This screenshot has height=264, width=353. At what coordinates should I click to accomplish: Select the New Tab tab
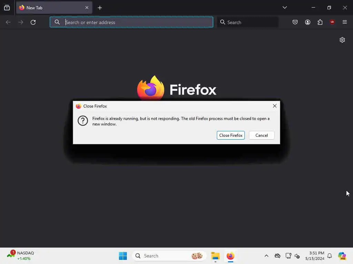point(54,8)
